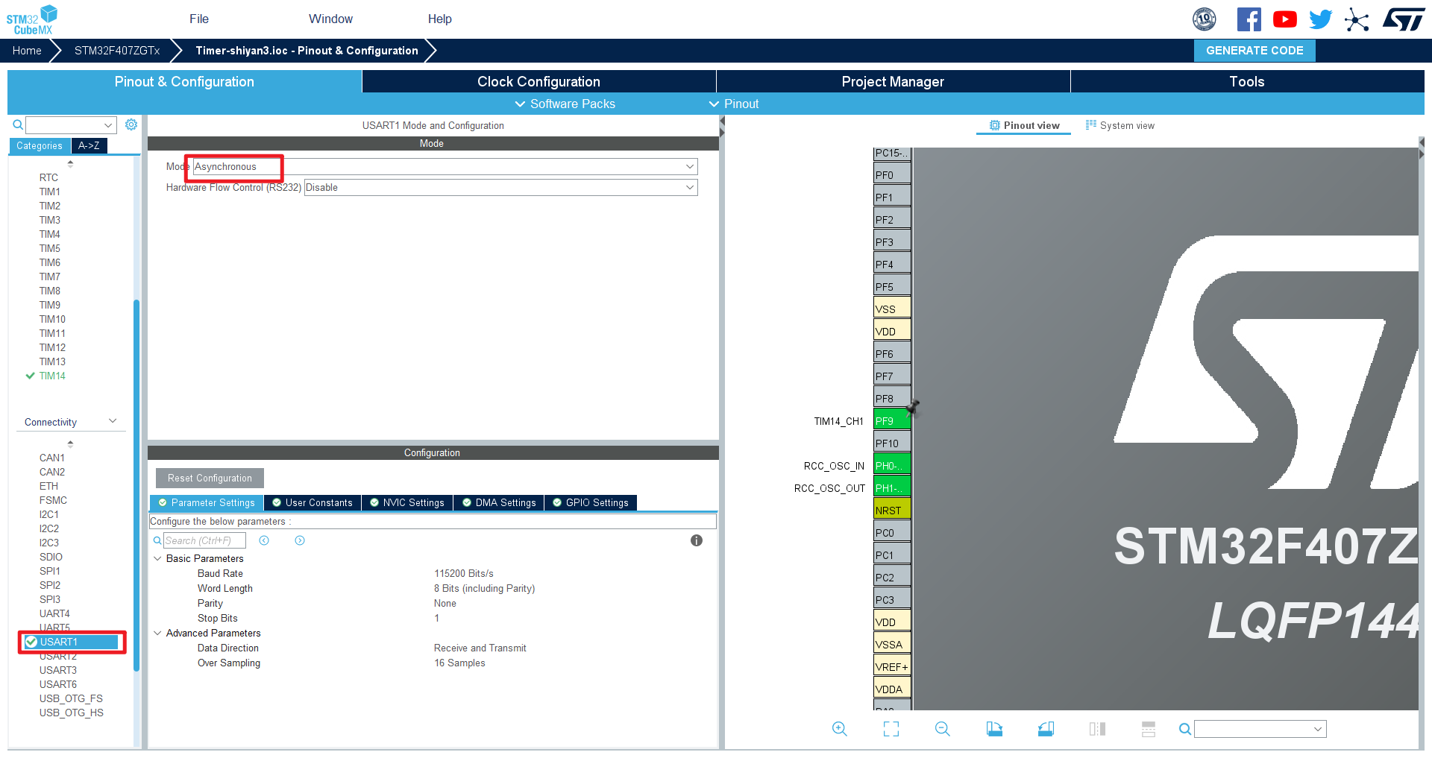Open the pin search combo box
This screenshot has width=1432, height=758.
tap(1260, 729)
